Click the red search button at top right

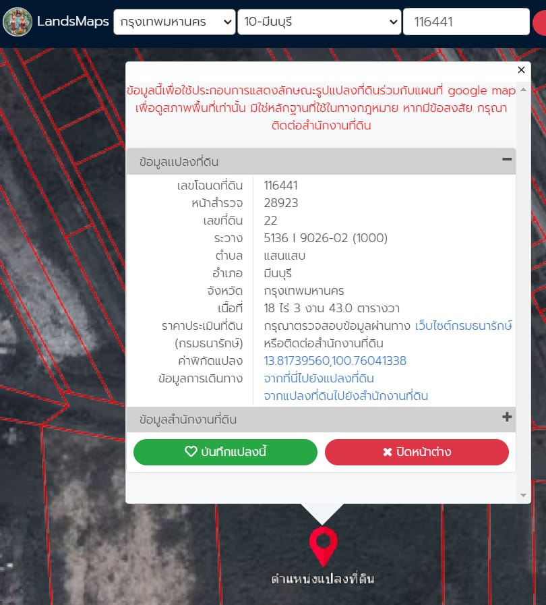coord(540,22)
